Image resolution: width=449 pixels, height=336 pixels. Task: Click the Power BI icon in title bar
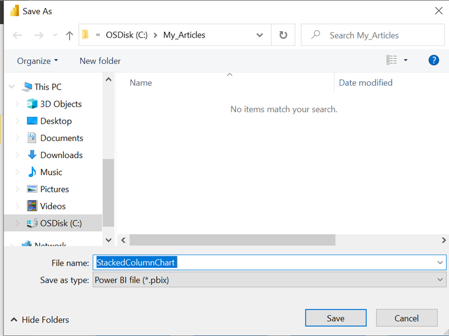pos(15,11)
